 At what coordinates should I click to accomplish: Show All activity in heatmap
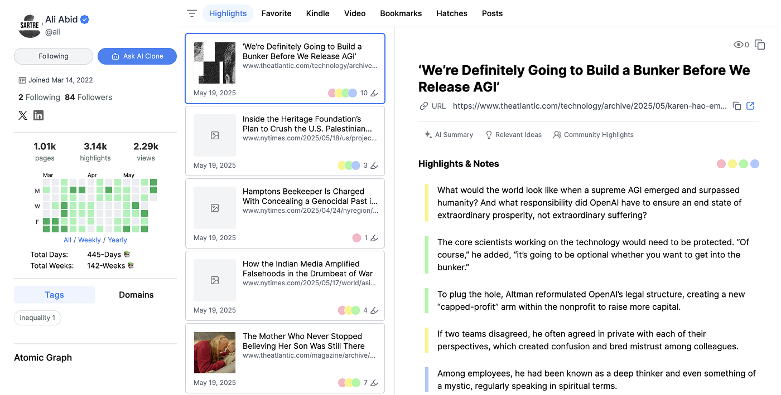pyautogui.click(x=68, y=240)
